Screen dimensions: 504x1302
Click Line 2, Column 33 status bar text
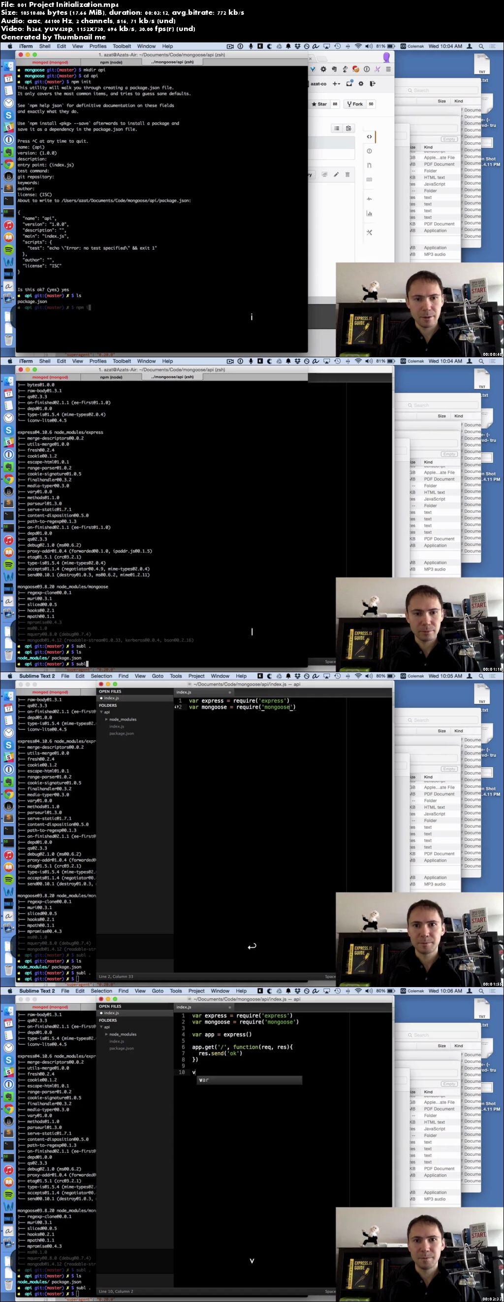click(x=116, y=977)
